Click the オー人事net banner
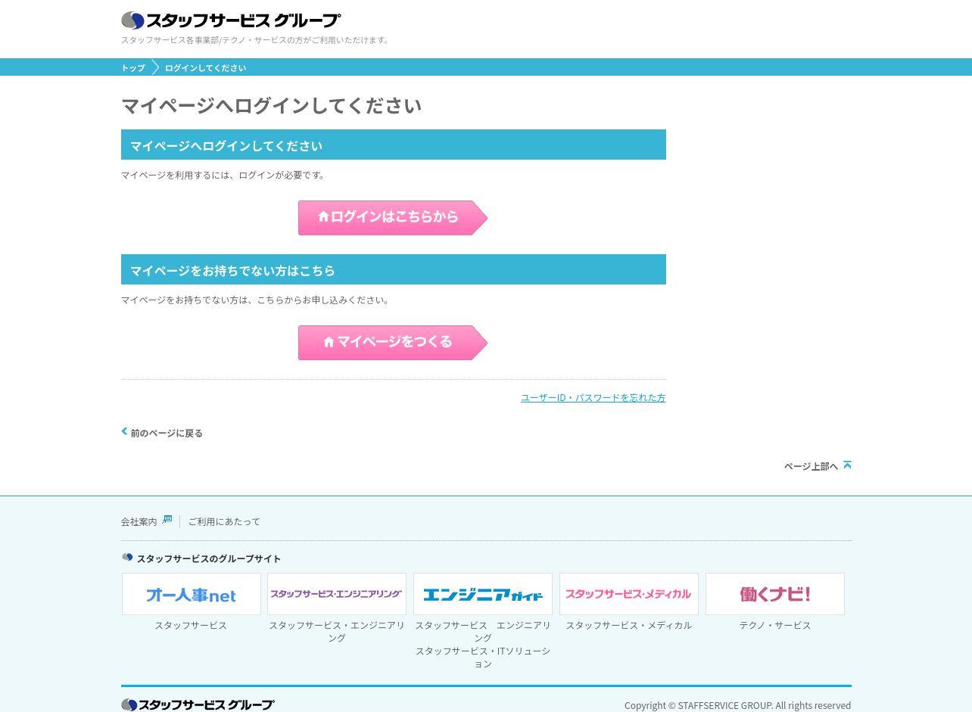Image resolution: width=972 pixels, height=712 pixels. [192, 594]
